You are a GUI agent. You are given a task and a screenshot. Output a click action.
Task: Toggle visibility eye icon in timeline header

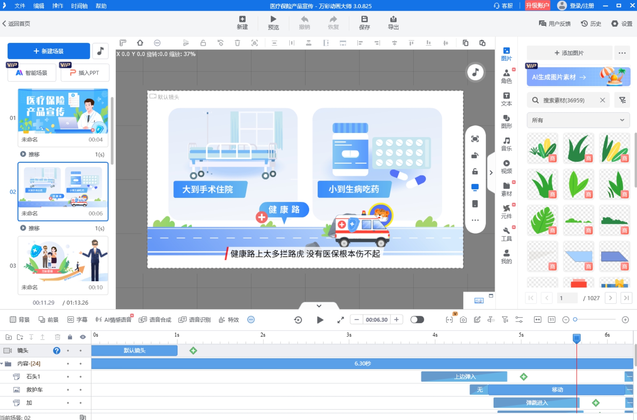click(x=83, y=337)
